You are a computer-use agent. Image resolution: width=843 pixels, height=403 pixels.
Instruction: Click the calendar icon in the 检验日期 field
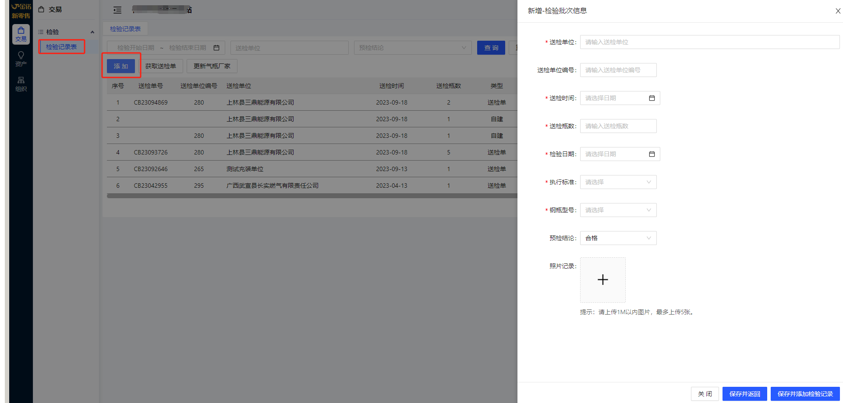coord(652,154)
